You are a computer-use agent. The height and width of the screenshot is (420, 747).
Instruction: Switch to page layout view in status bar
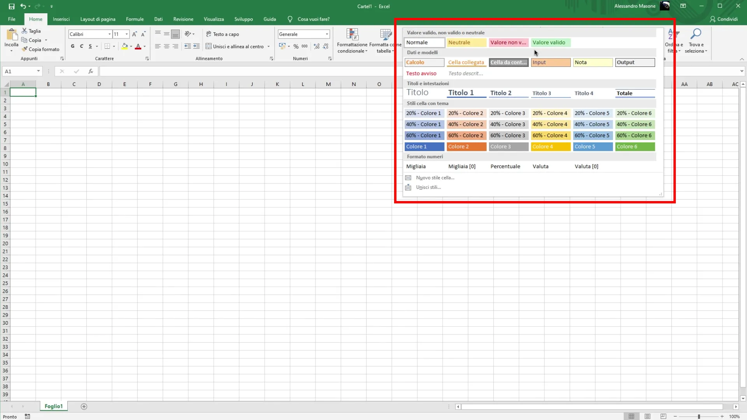click(x=647, y=416)
